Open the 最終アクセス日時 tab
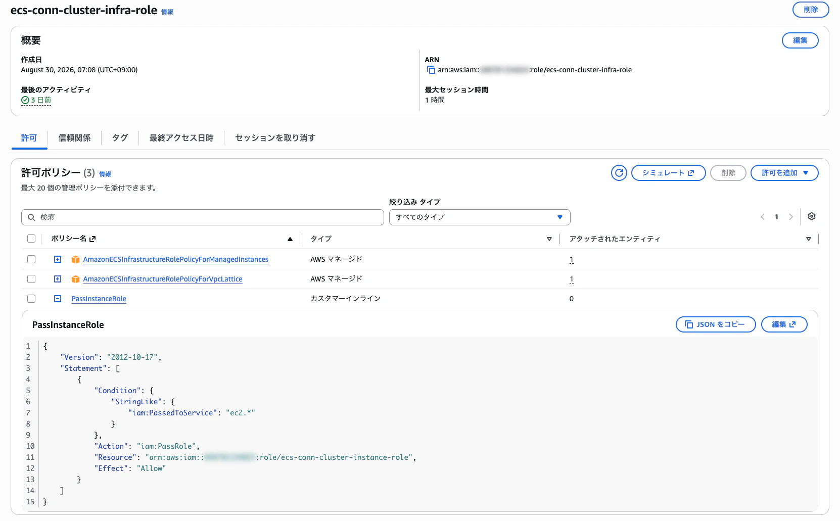 coord(181,138)
